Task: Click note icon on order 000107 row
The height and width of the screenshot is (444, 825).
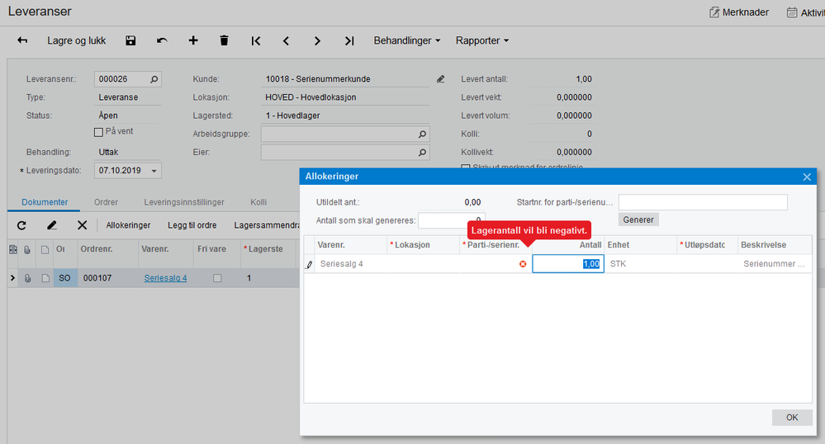Action: (45, 278)
